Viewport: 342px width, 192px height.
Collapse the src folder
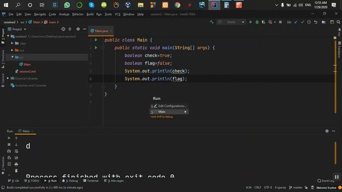pyautogui.click(x=12, y=57)
